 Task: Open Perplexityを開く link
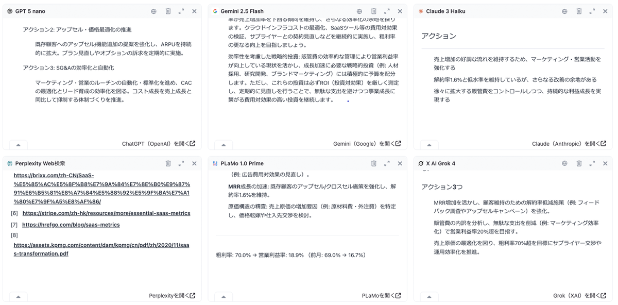(x=172, y=296)
